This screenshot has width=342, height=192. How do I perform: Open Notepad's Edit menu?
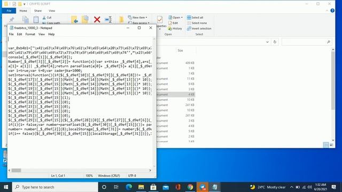tap(19, 34)
